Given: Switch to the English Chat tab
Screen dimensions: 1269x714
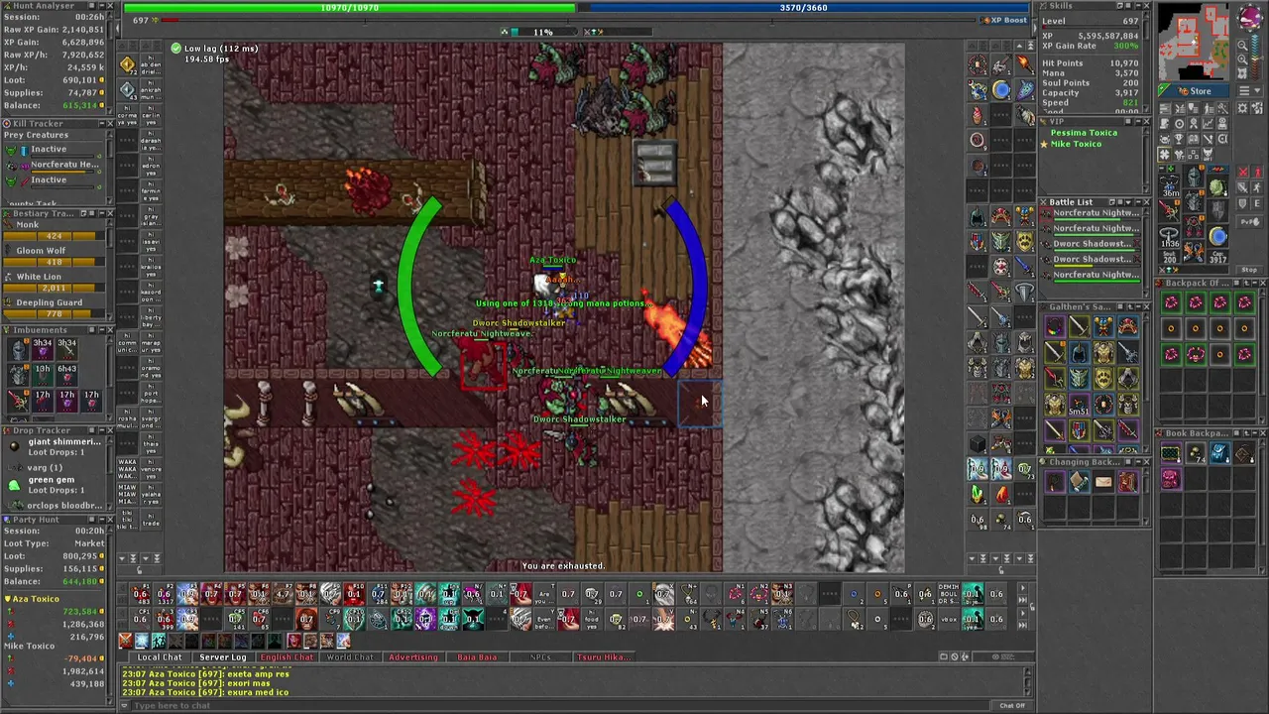Looking at the screenshot, I should (287, 656).
